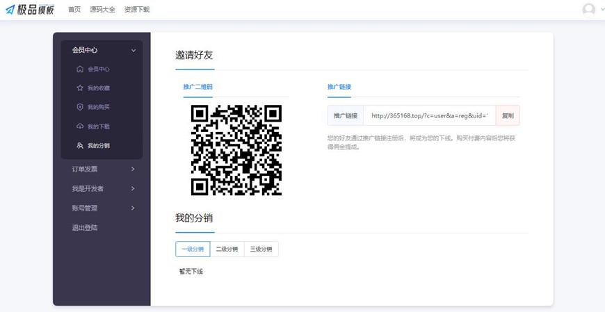Open 我的下载 in the sidebar
Viewport: 605px width, 312px height.
click(98, 126)
